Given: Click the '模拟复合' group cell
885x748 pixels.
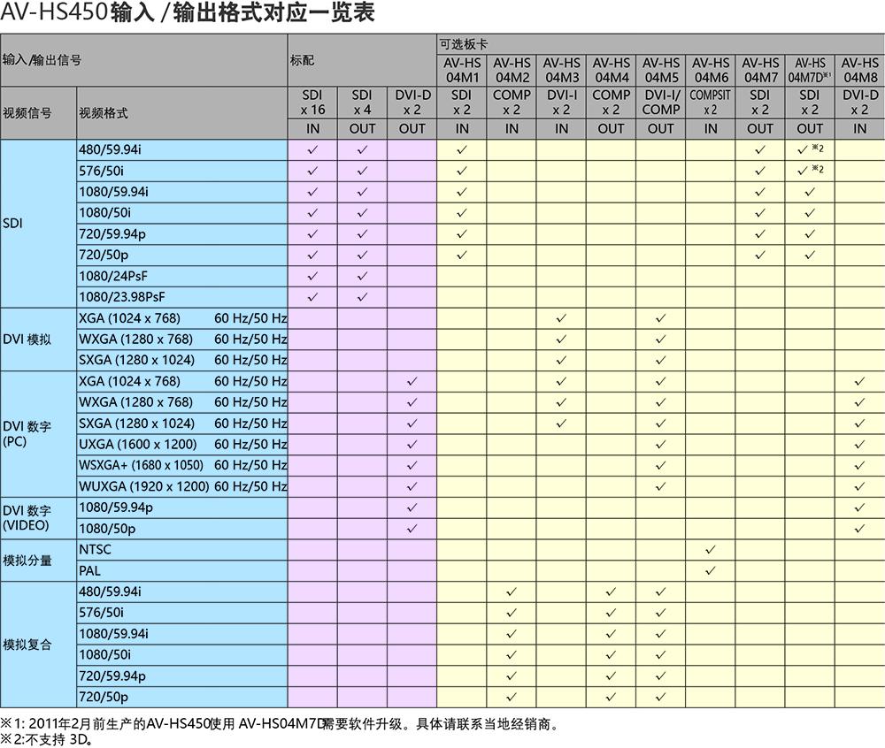Looking at the screenshot, I should coord(38,645).
